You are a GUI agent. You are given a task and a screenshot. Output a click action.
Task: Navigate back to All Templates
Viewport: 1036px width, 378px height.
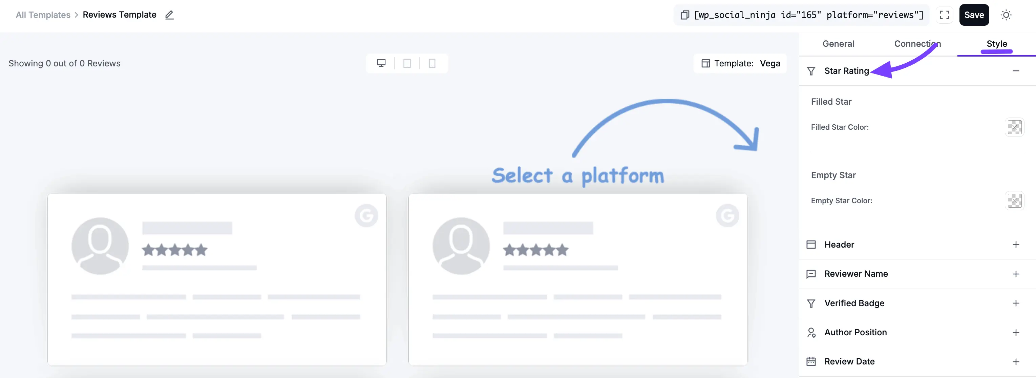click(x=43, y=15)
